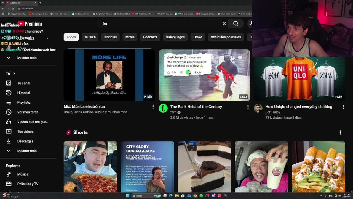The image size is (353, 199).
Task: Play the Bank Heist video thumbnail
Action: click(204, 75)
